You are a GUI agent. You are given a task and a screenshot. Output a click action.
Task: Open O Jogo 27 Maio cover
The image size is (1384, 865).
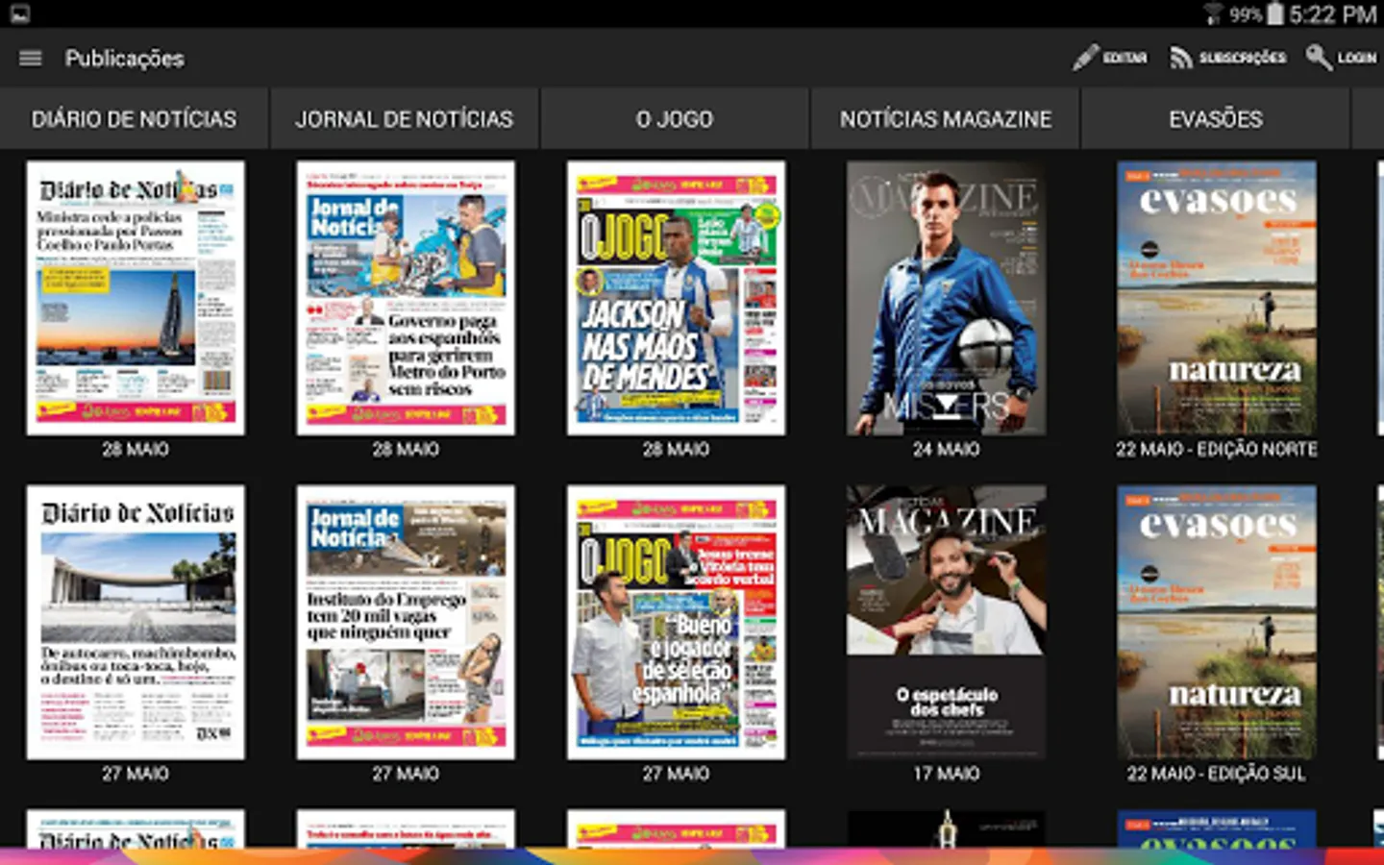pyautogui.click(x=676, y=623)
